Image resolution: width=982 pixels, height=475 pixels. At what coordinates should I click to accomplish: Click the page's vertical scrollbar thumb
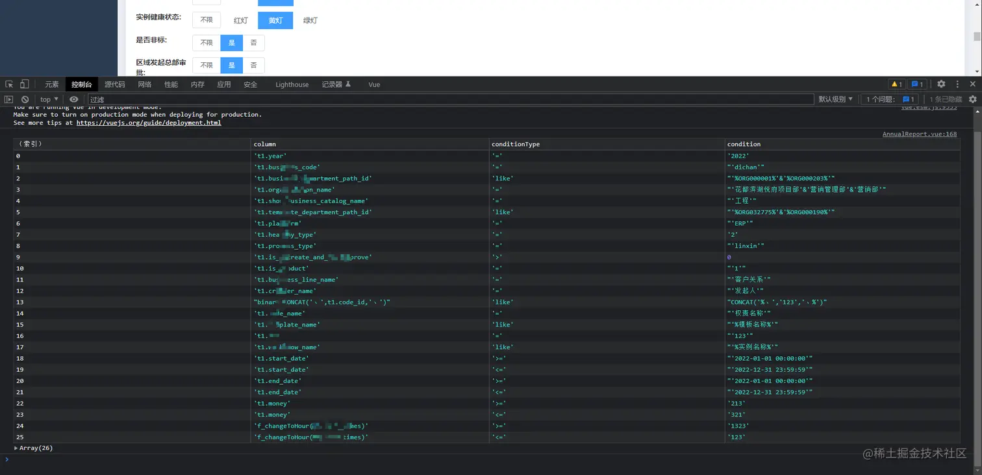(977, 36)
